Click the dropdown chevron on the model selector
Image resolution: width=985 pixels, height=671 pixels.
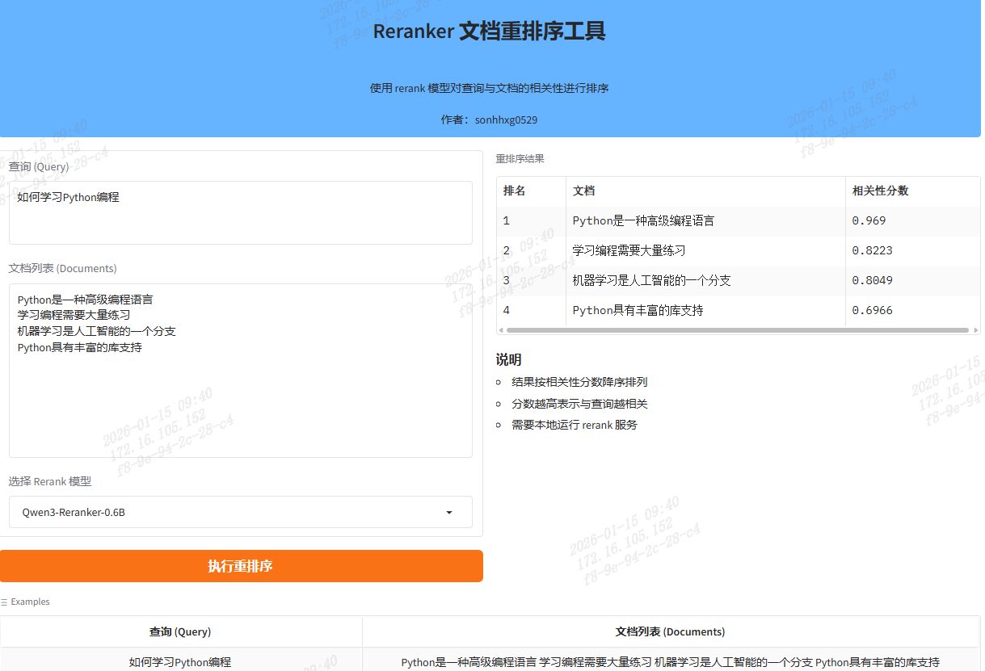449,512
